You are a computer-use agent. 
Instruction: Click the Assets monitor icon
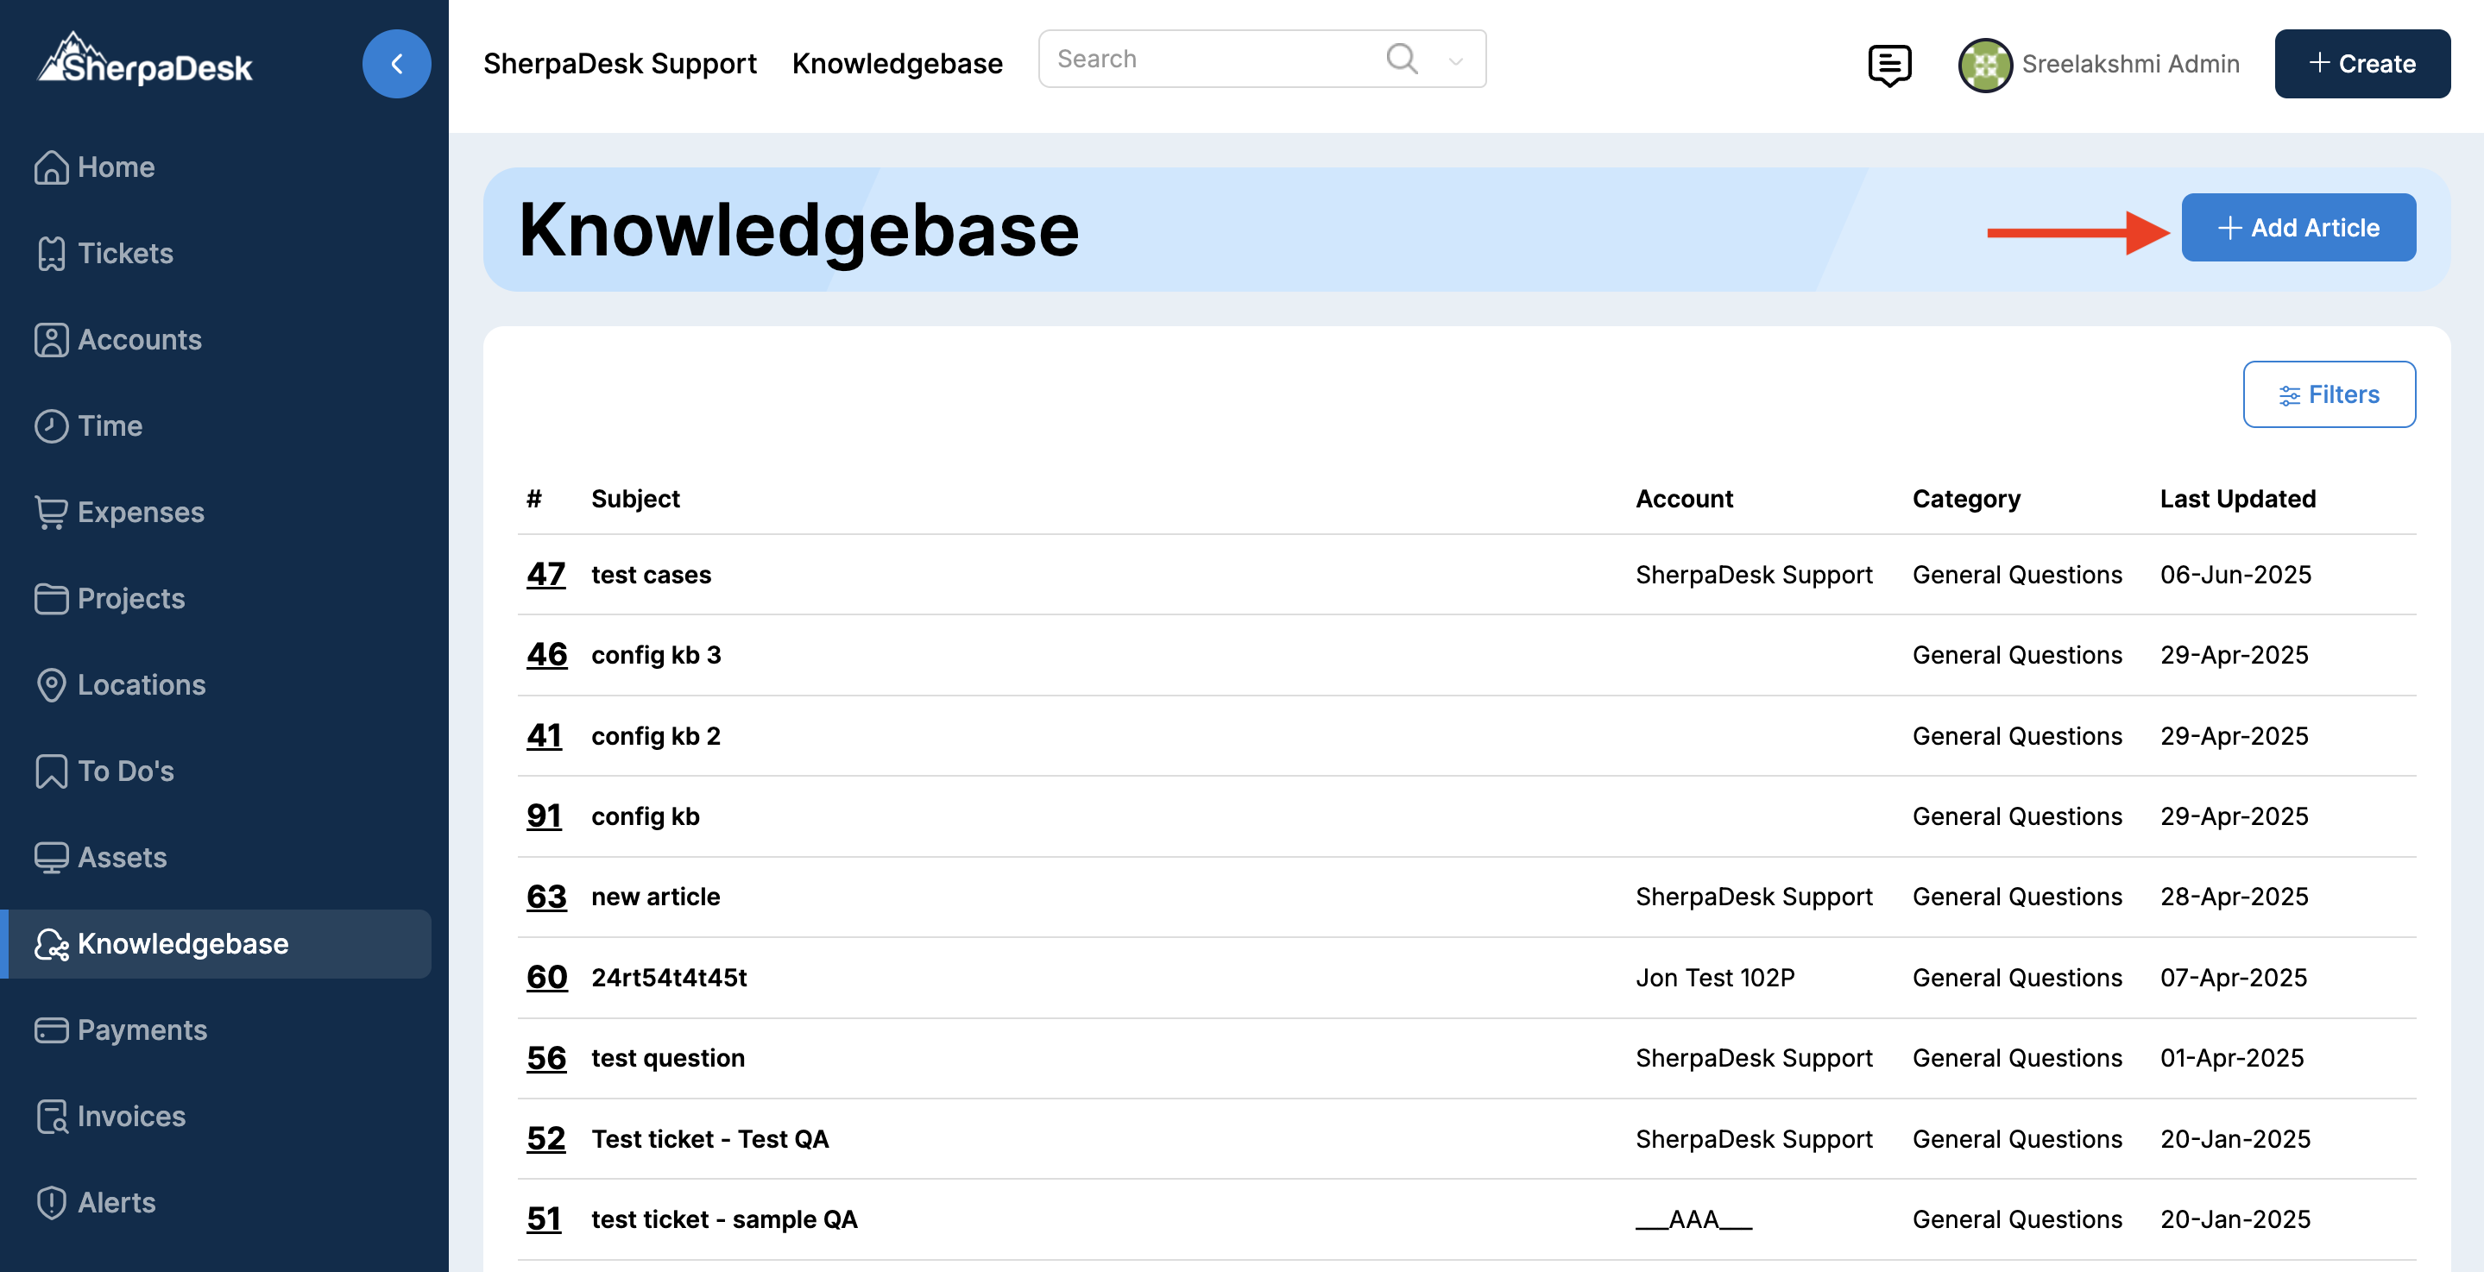click(x=51, y=857)
